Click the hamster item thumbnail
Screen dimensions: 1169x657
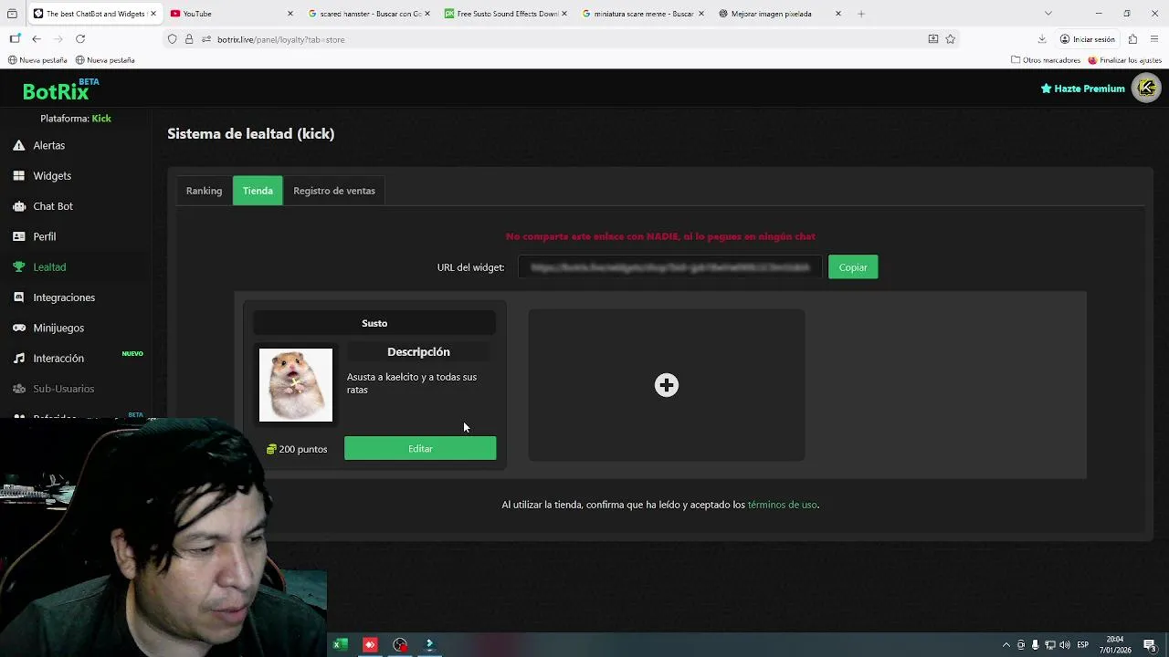[296, 385]
